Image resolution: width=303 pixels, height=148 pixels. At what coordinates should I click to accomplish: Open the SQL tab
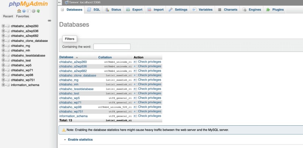[94, 10]
